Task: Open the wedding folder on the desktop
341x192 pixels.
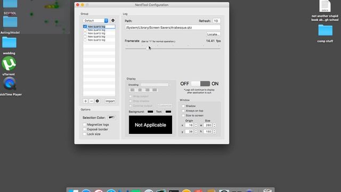Action: (x=9, y=42)
